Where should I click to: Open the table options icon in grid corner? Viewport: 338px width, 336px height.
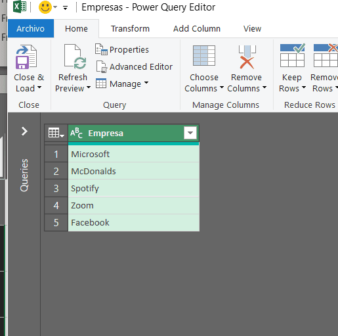[56, 133]
